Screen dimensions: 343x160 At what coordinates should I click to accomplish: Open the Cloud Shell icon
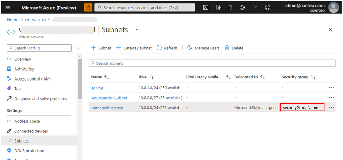tap(206, 8)
